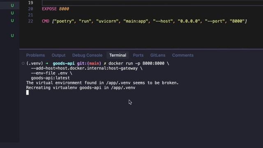Image resolution: width=263 pixels, height=148 pixels.
Task: Click the --add-host=host.docker.internal:host-gateway argument
Action: (84, 68)
